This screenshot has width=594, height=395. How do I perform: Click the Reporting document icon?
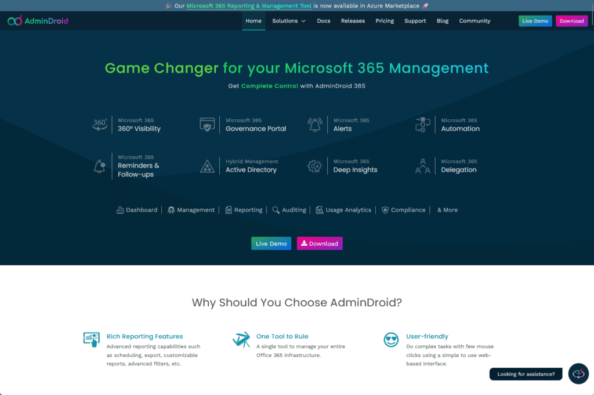pos(229,210)
